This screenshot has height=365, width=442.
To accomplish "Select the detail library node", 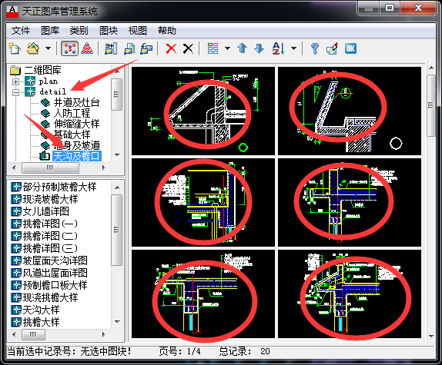I will (x=52, y=91).
